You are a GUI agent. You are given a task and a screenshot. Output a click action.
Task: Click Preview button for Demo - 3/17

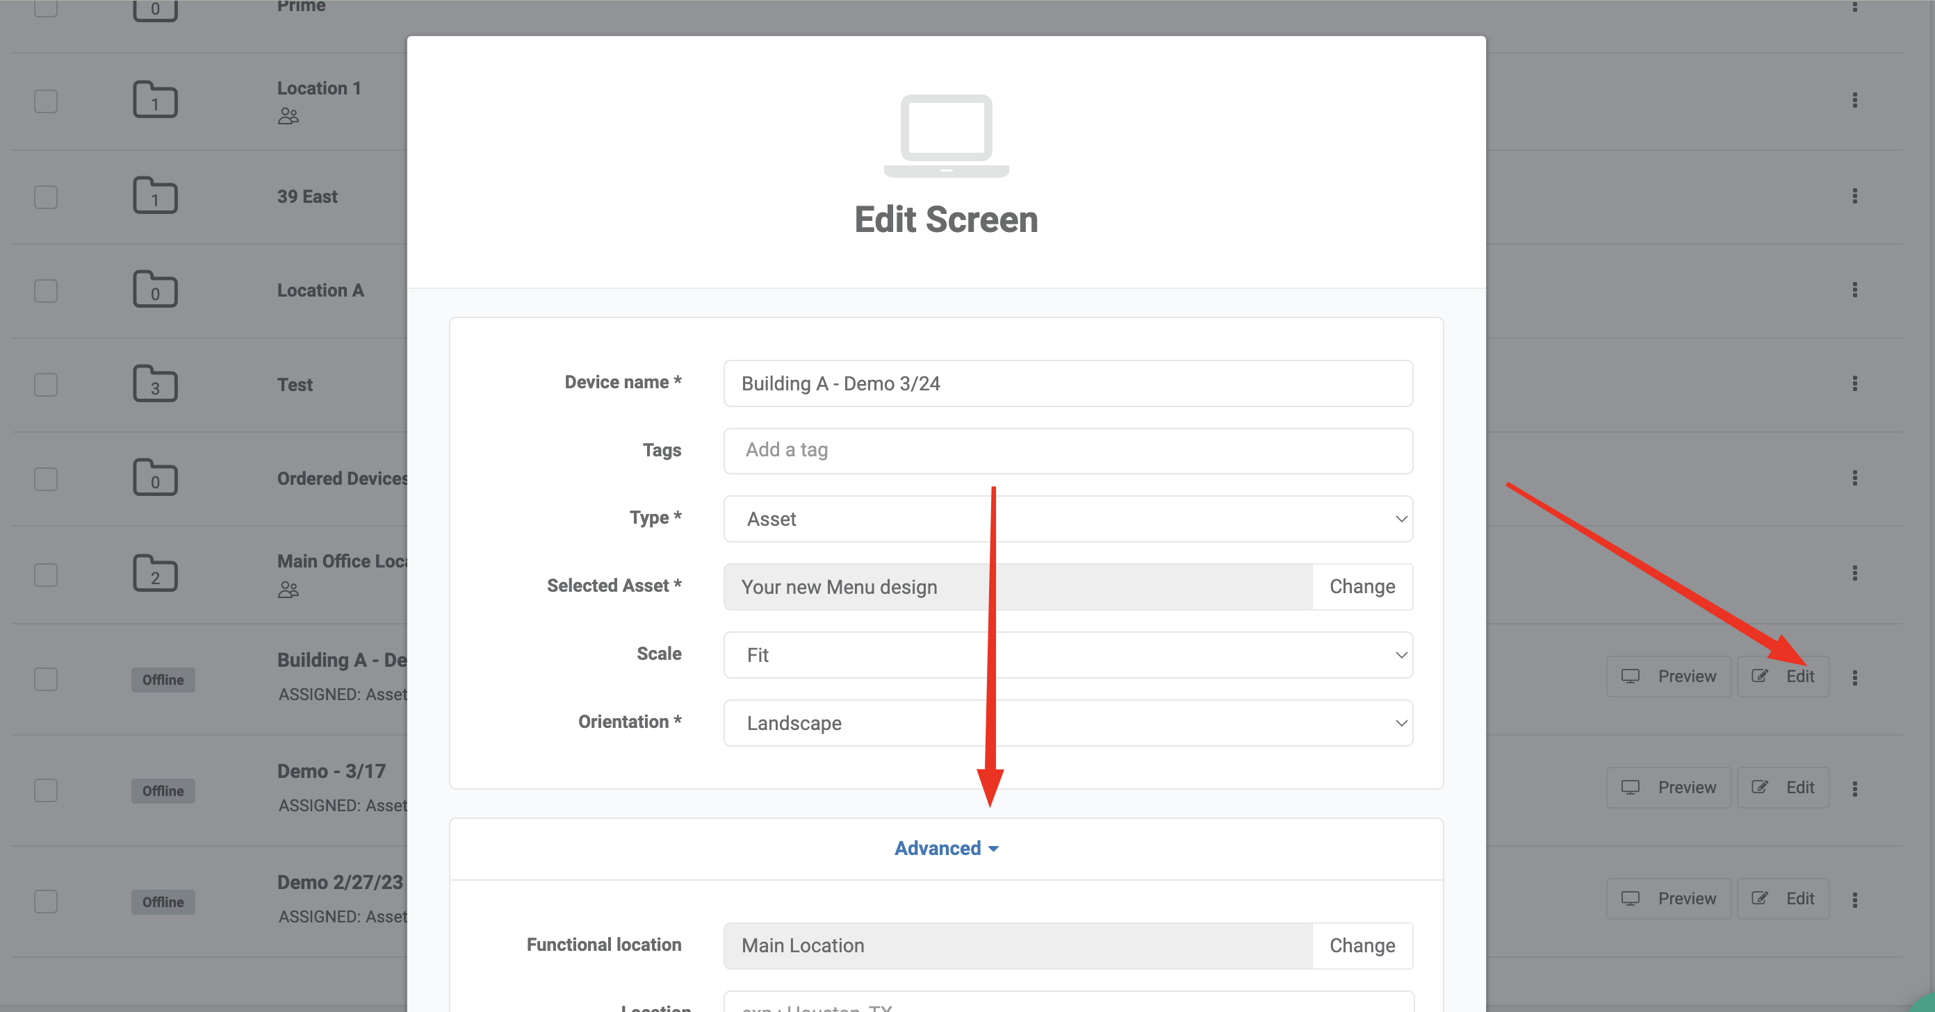pyautogui.click(x=1668, y=788)
